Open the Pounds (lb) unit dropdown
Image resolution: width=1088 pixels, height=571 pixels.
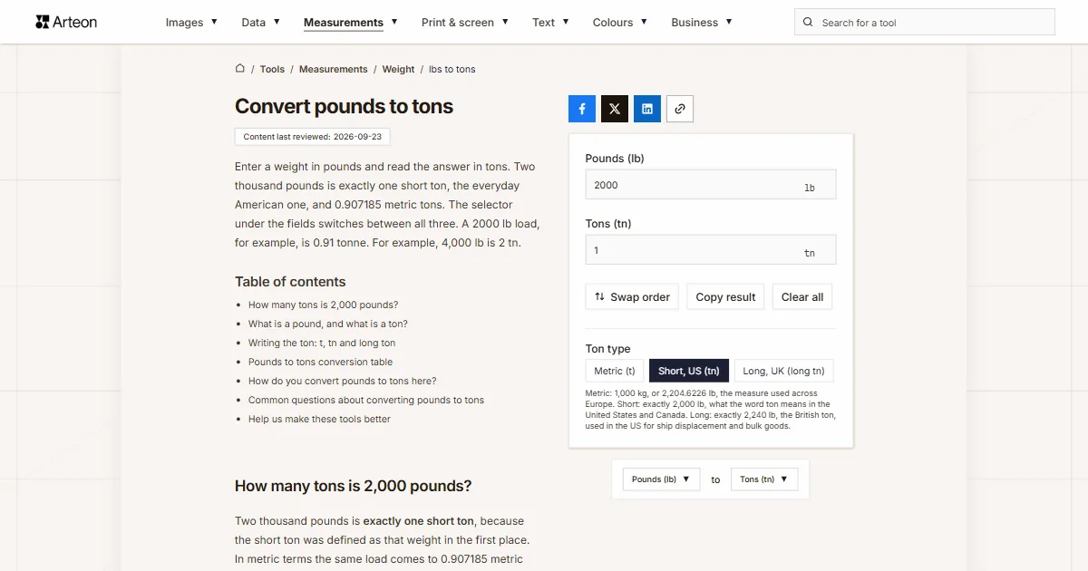661,479
